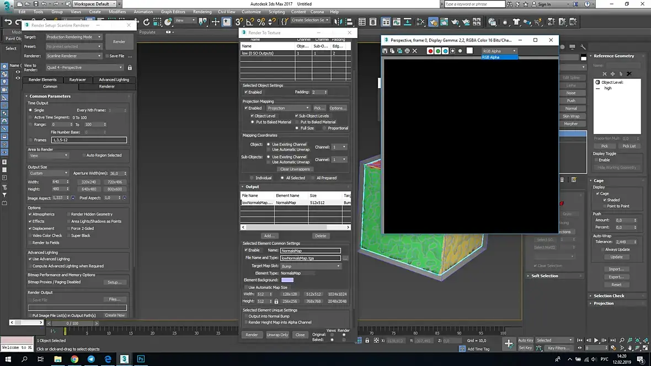Viewport: 651px width, 366px height.
Task: Click Mirror tool in main toolbar
Action: 338,22
